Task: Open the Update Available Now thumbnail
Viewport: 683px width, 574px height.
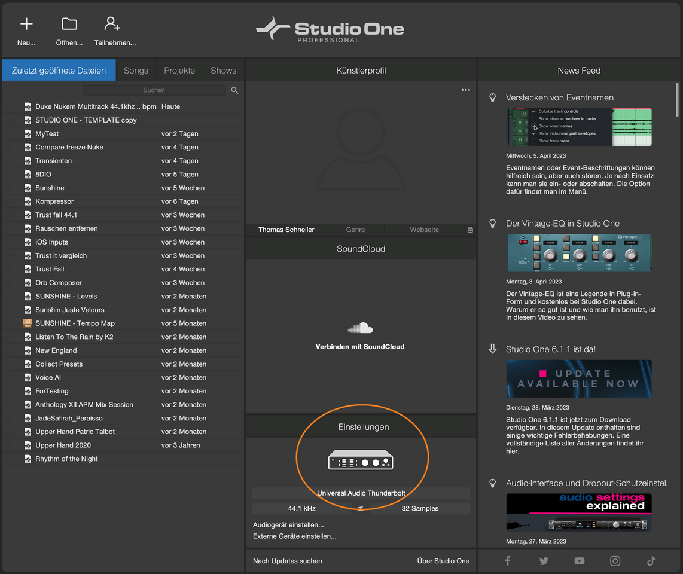Action: point(579,378)
